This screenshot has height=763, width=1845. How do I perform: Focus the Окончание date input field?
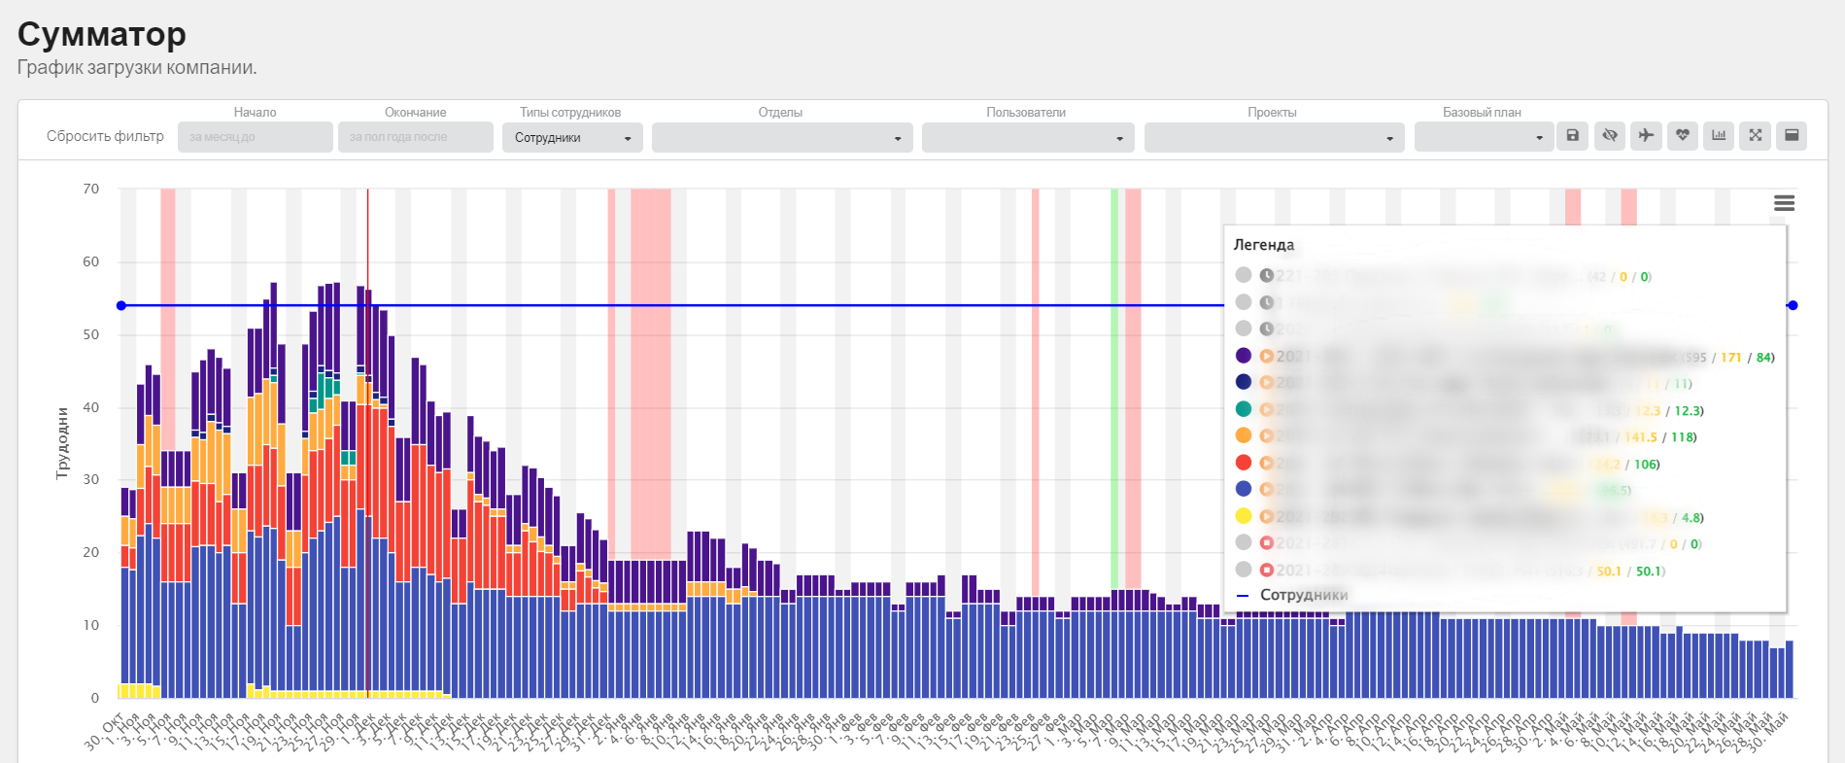click(x=416, y=137)
